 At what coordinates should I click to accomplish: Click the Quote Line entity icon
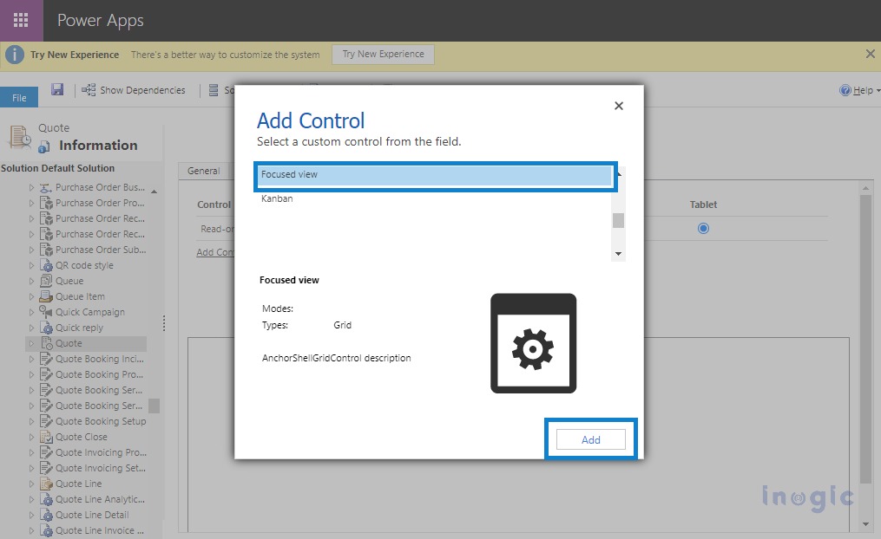pos(47,484)
